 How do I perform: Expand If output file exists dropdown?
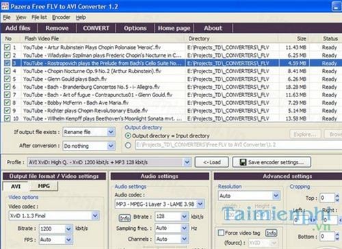coord(111,132)
